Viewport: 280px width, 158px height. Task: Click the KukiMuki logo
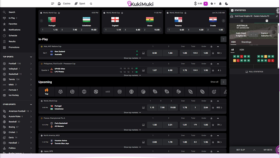pyautogui.click(x=140, y=4)
